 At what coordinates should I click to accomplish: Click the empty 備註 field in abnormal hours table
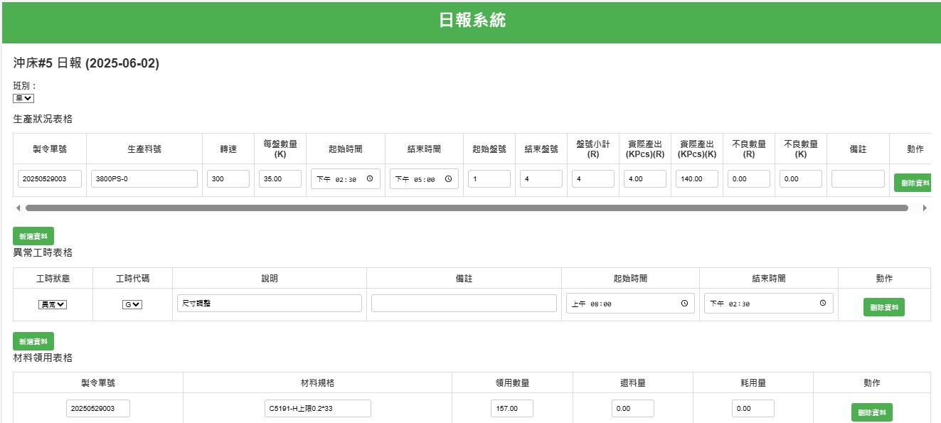tap(464, 304)
